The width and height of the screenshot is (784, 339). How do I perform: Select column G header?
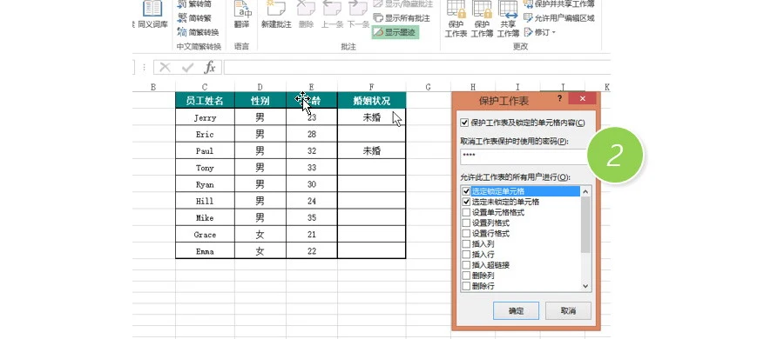coord(428,87)
